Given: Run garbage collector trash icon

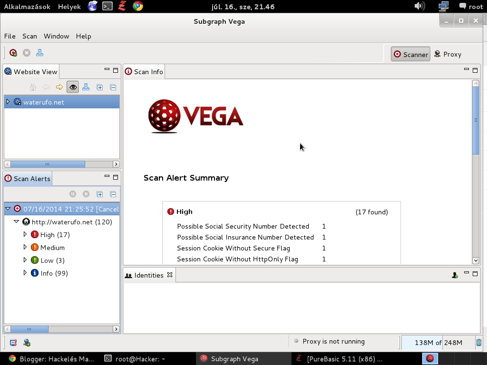Looking at the screenshot, I should tap(478, 343).
